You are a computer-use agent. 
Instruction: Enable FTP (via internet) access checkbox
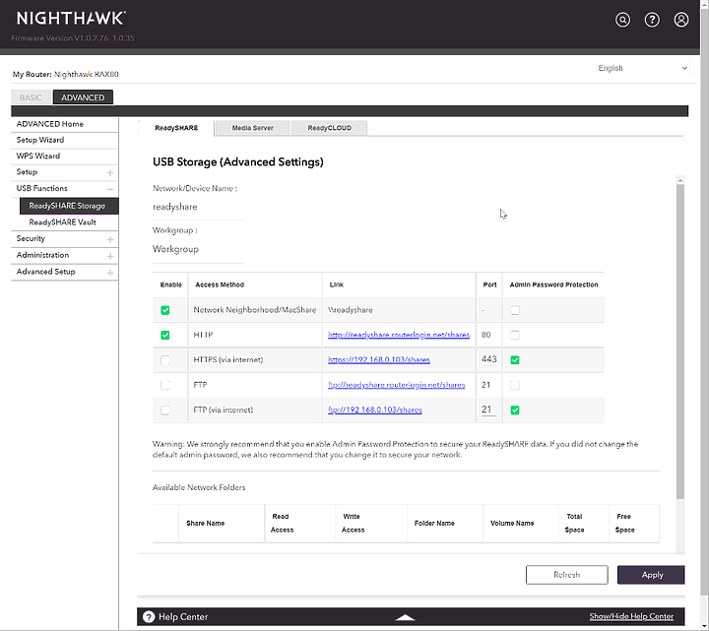[x=165, y=410]
